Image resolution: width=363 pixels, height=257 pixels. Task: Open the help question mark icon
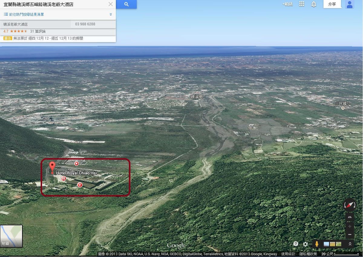coord(296,244)
